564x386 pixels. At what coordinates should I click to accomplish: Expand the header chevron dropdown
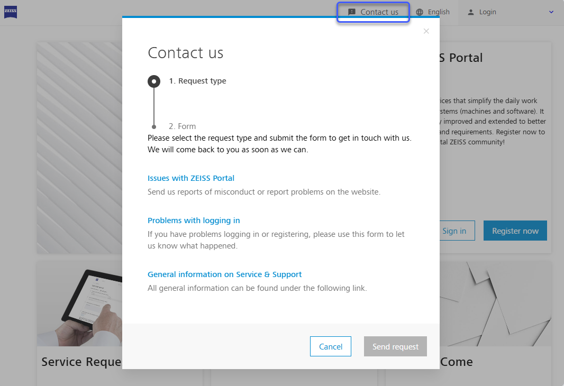point(551,12)
